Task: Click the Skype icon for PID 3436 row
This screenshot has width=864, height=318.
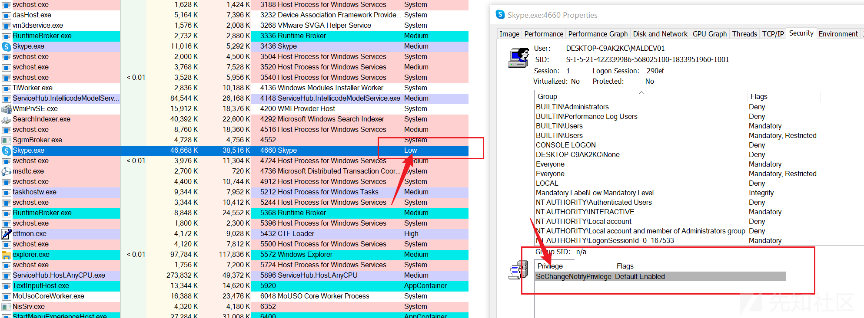Action: [7, 46]
